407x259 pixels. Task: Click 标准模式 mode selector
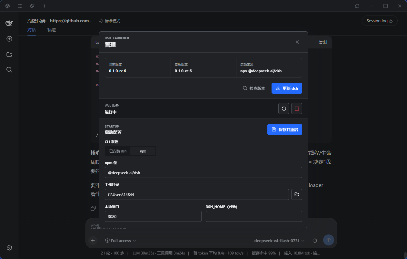[110, 21]
